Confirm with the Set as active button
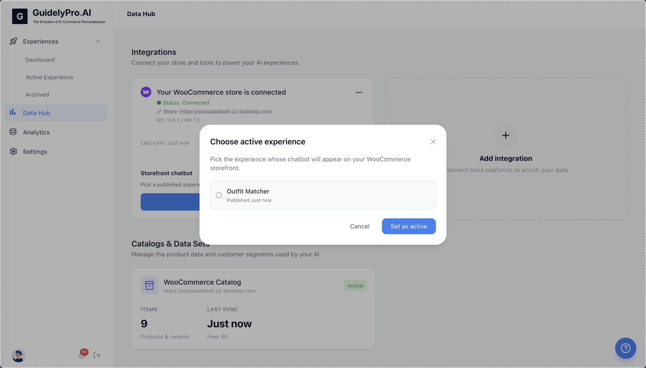The height and width of the screenshot is (368, 646). [408, 226]
